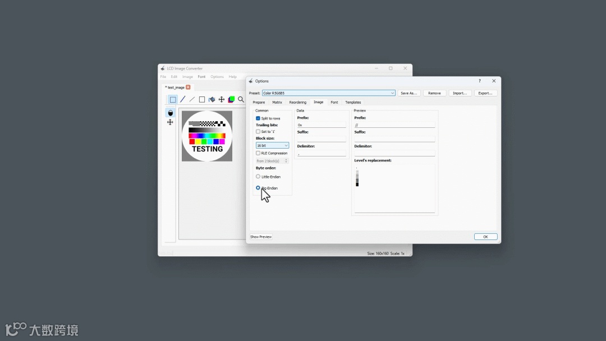The width and height of the screenshot is (606, 341).
Task: Click the Preview Prefix field containing //
Action: [x=394, y=125]
